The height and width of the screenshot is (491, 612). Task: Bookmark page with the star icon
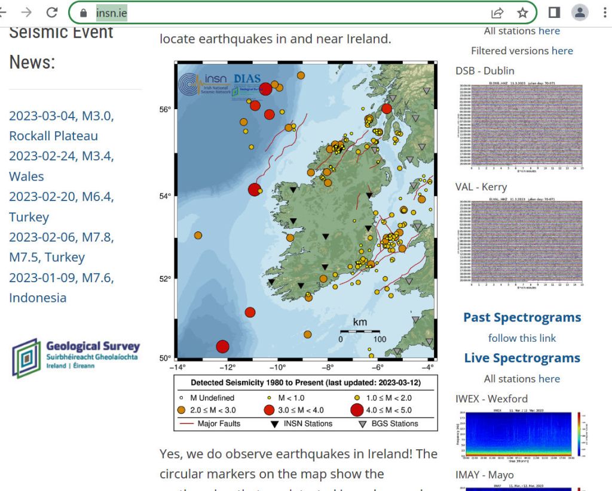tap(522, 13)
